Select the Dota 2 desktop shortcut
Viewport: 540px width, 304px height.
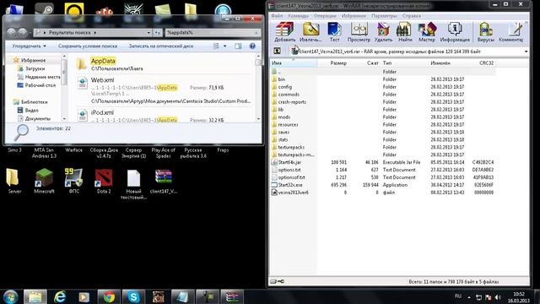104,181
